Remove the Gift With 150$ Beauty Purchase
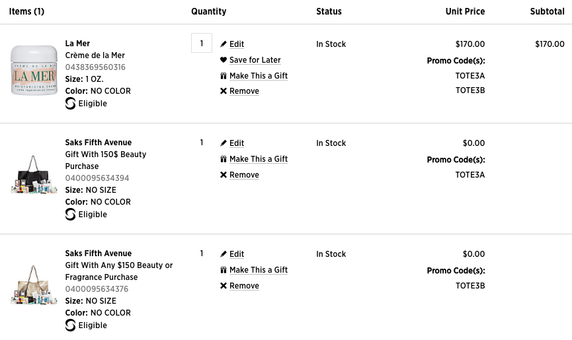The height and width of the screenshot is (340, 572). click(x=244, y=175)
